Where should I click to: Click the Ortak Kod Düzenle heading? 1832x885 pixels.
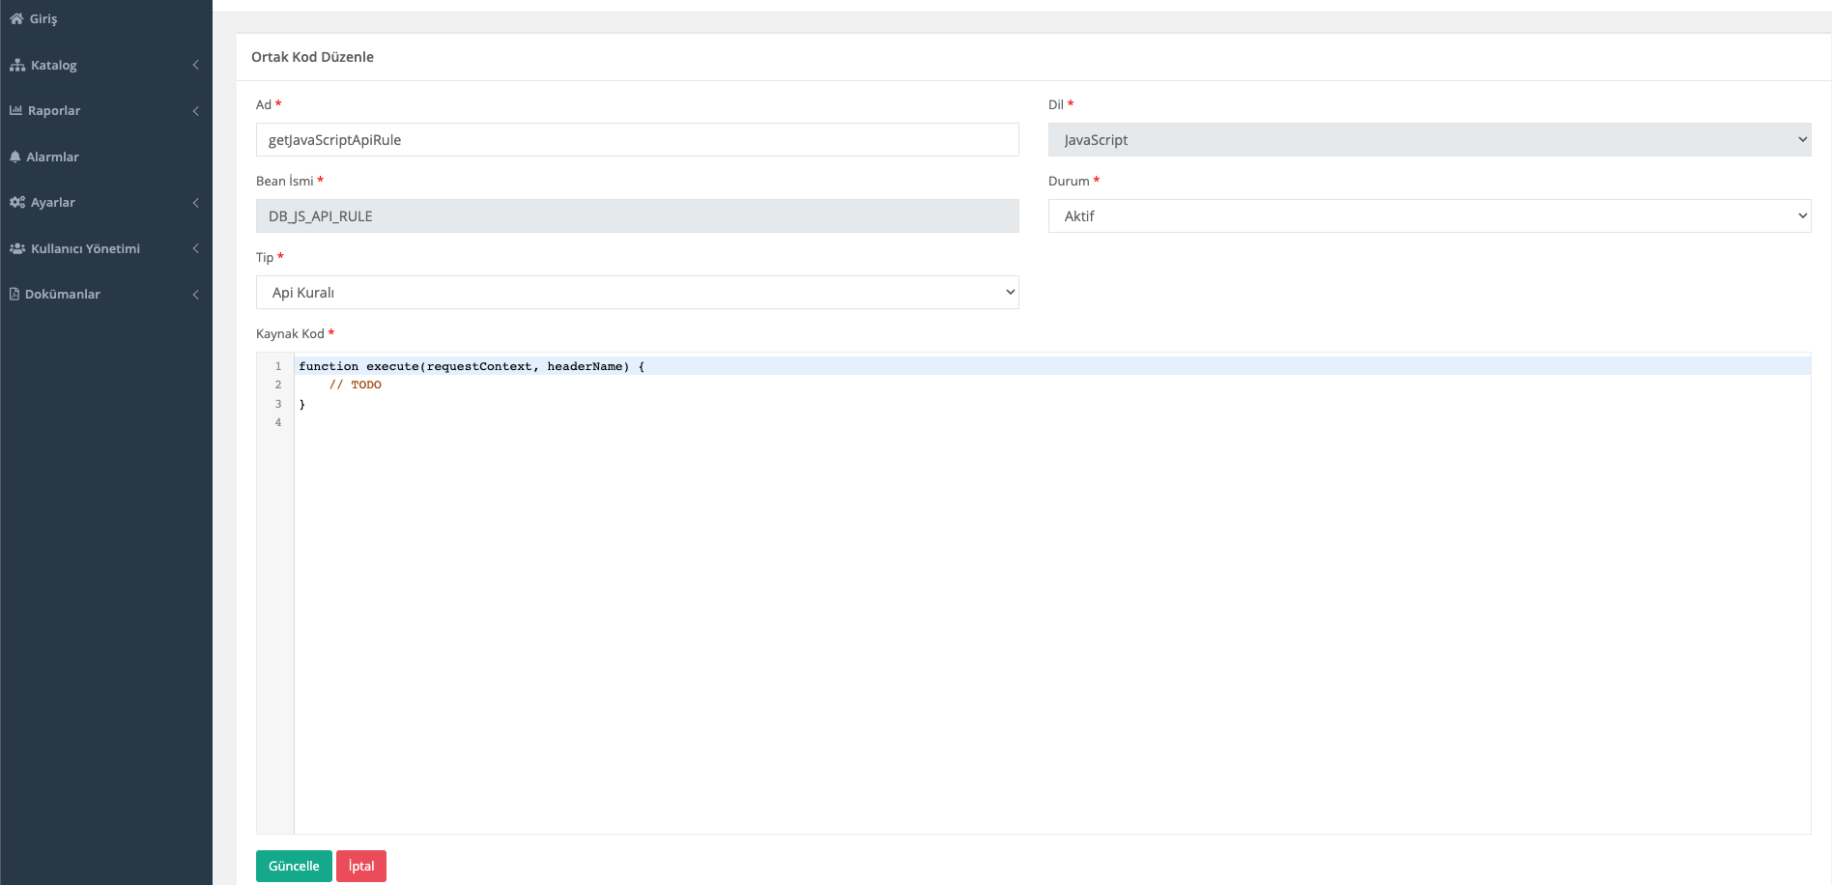click(312, 57)
